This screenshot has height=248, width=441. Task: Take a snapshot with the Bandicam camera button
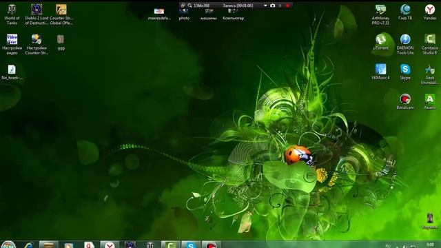[x=273, y=6]
